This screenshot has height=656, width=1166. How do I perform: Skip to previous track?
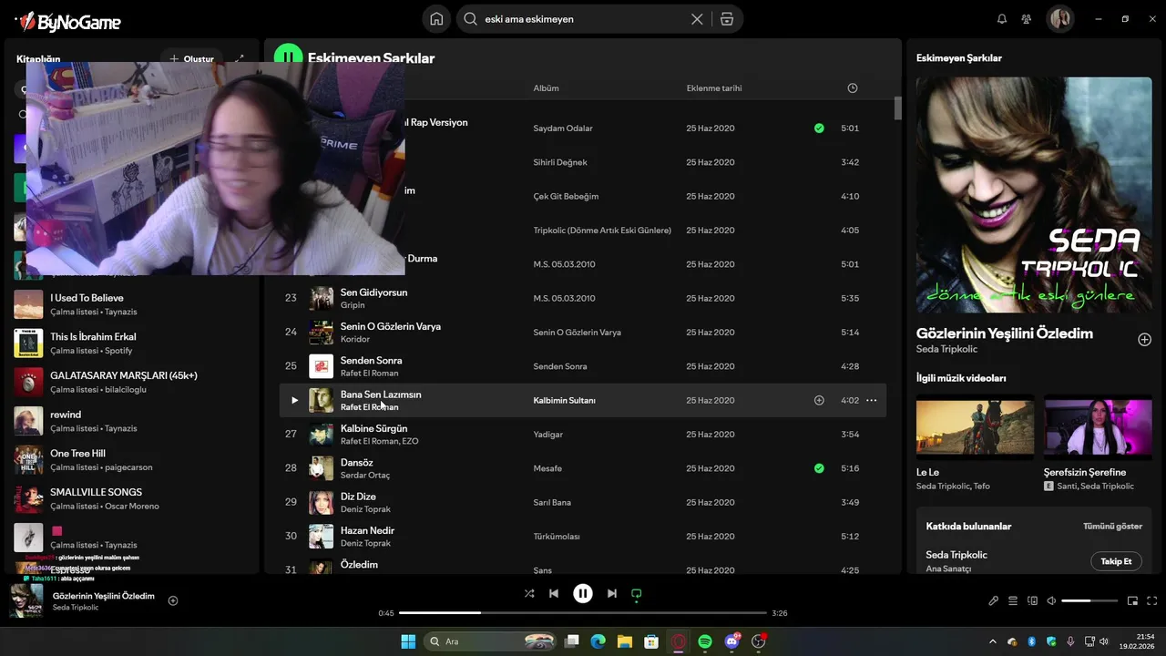(x=554, y=593)
